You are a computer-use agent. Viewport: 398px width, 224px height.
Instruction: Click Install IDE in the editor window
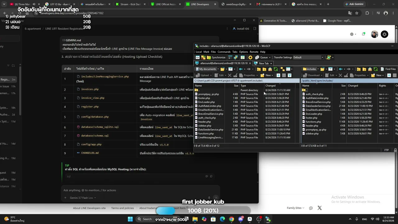[x=241, y=29]
